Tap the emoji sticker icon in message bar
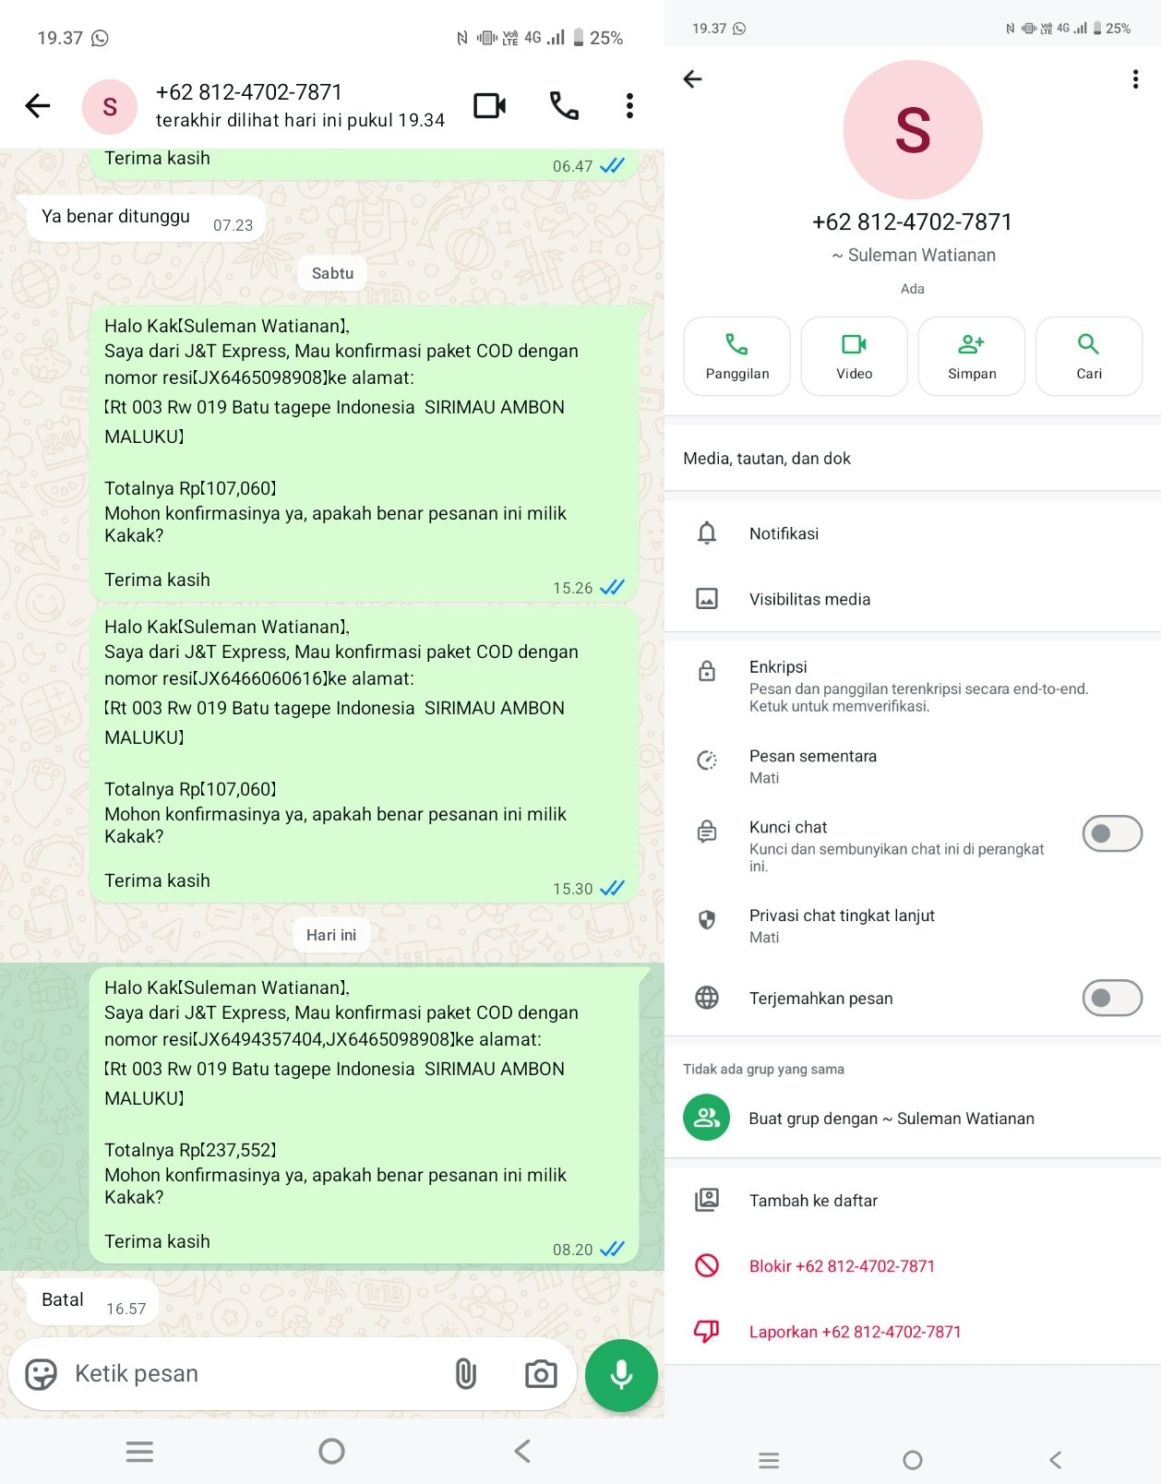The width and height of the screenshot is (1161, 1484). (x=41, y=1374)
